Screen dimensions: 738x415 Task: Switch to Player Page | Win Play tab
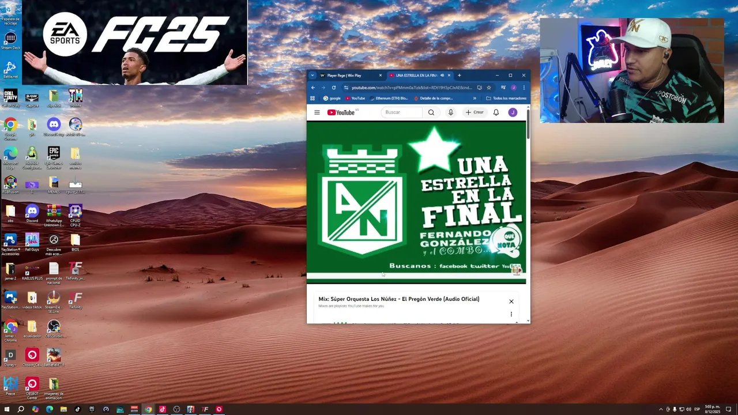tap(350, 76)
